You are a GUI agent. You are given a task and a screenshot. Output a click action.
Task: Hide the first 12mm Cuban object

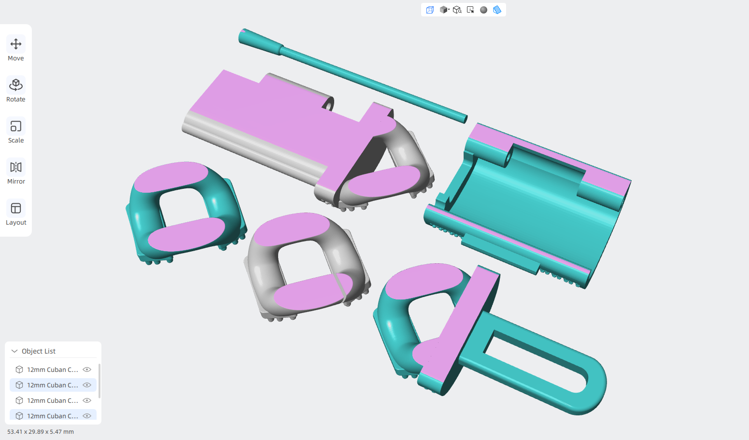tap(87, 369)
